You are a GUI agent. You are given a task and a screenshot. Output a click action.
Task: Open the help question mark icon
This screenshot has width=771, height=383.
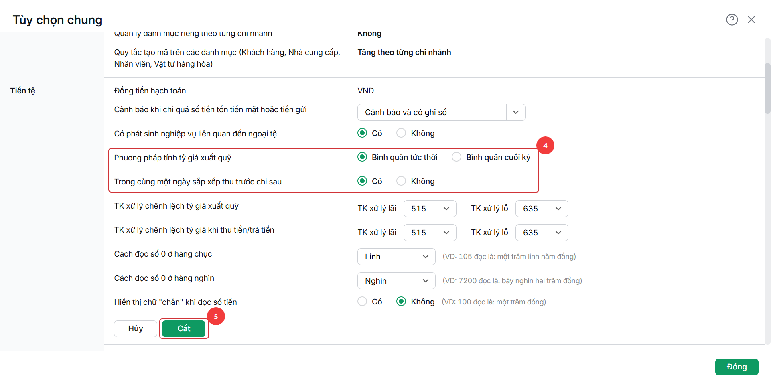point(732,20)
